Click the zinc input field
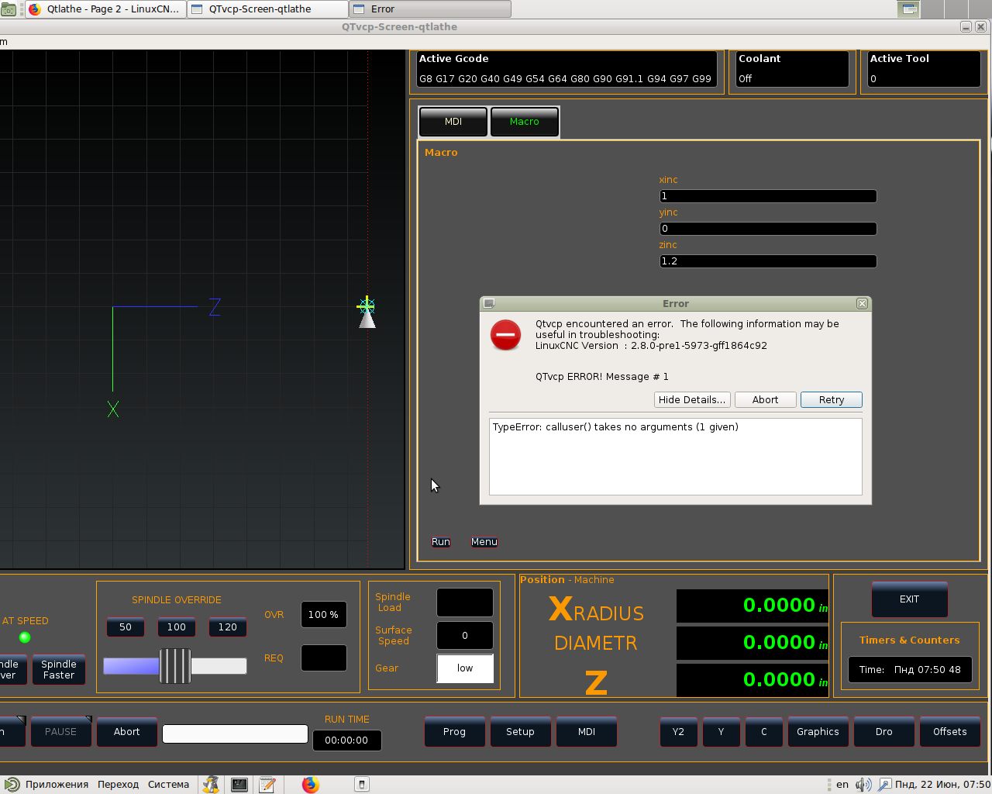Screen dimensions: 992x794 768,261
